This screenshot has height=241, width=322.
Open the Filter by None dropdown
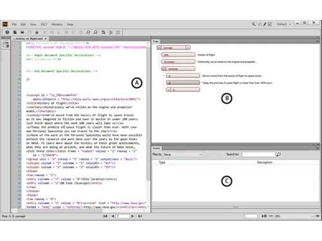point(183,154)
